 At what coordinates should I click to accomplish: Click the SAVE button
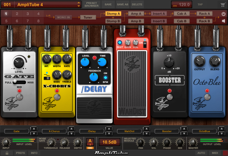pos(108,4)
